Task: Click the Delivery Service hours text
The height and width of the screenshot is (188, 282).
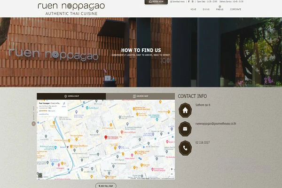Action: (231, 1)
